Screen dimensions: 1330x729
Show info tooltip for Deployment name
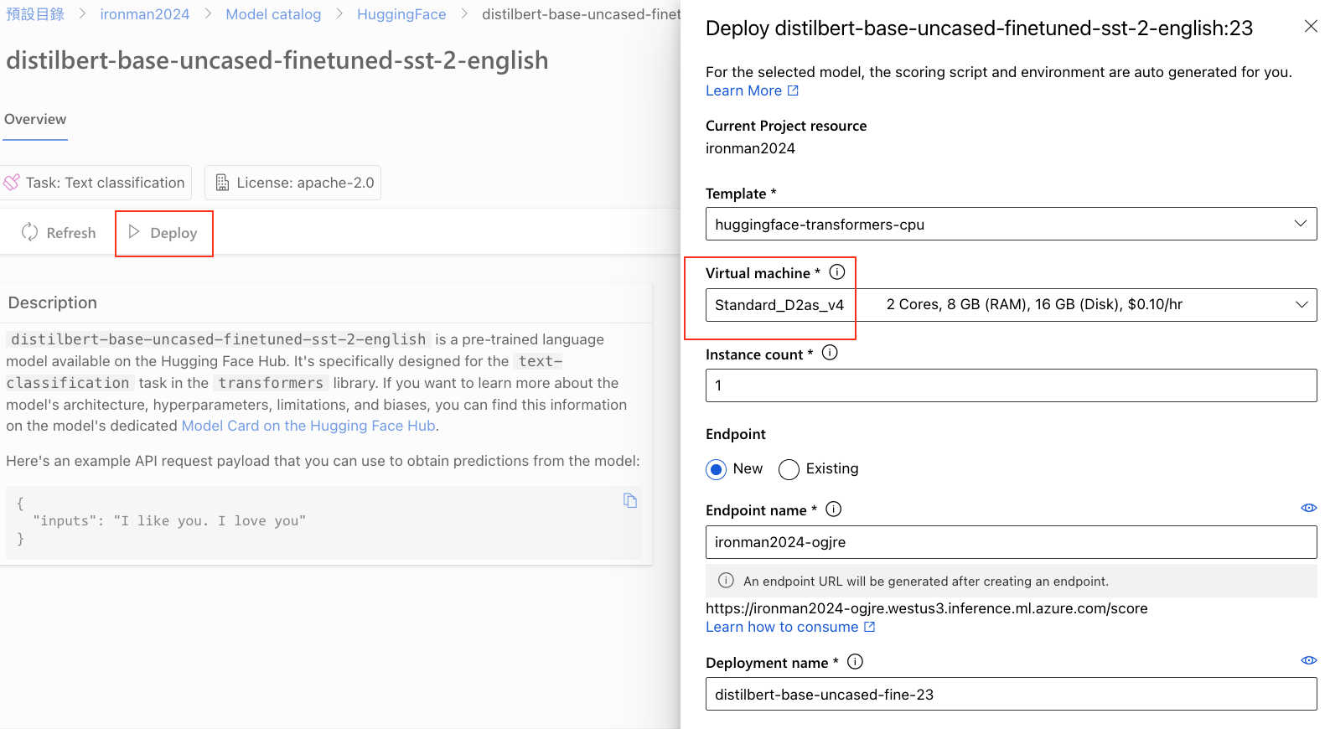tap(855, 662)
